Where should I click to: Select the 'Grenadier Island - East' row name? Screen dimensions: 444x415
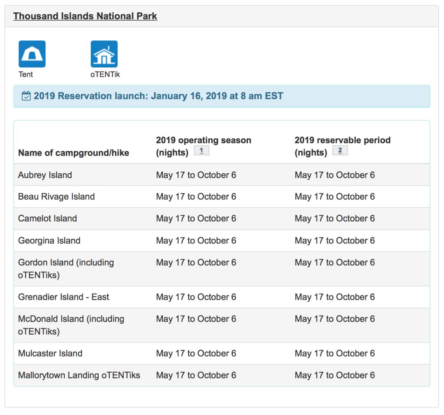63,297
